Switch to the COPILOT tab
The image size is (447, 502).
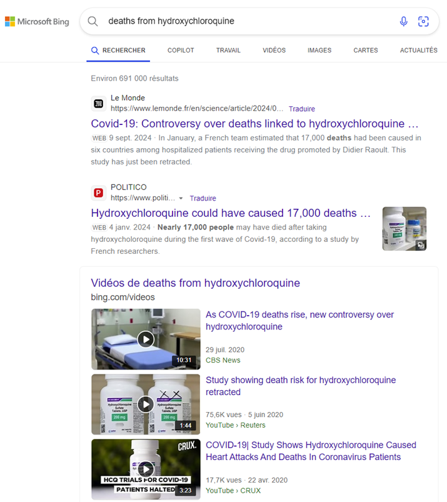[x=181, y=50]
